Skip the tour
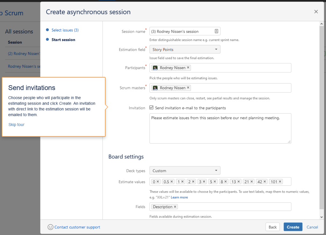This screenshot has width=326, height=235. [17, 125]
